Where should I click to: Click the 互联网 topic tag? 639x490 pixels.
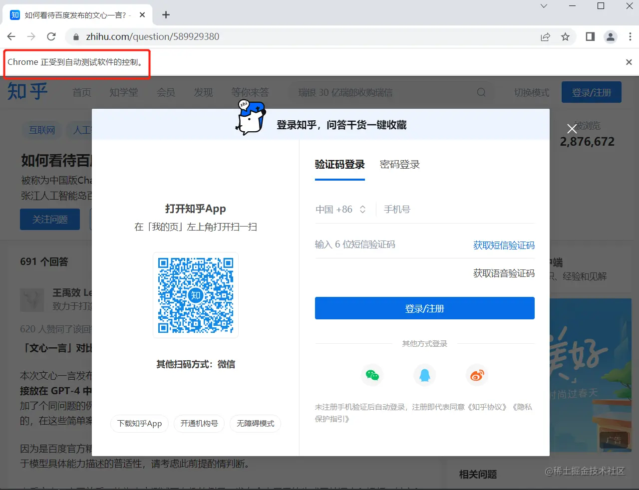point(41,130)
